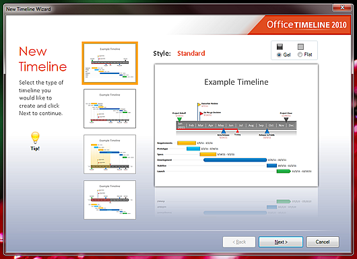357x259 pixels.
Task: Choose the second timeline style thumbnail
Action: tap(110, 108)
